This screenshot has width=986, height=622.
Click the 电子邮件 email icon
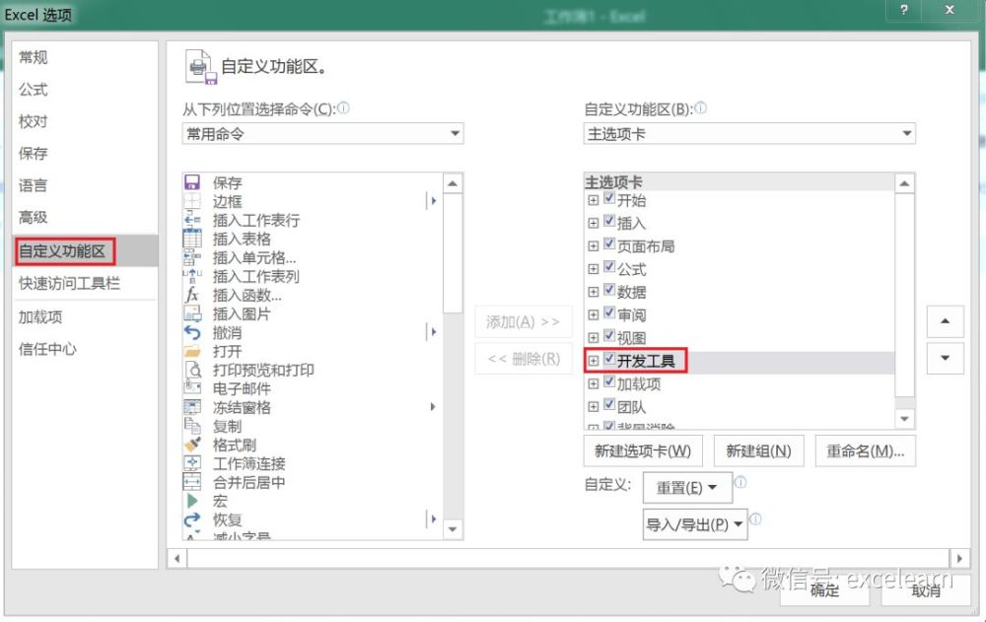click(192, 388)
